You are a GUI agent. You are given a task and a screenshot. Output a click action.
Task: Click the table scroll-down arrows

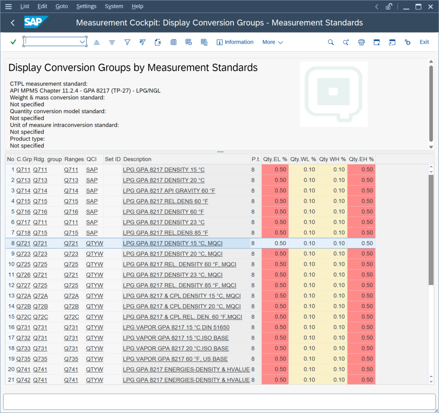pos(431,379)
